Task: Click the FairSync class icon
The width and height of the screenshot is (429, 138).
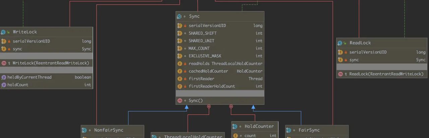Action: 289,130
